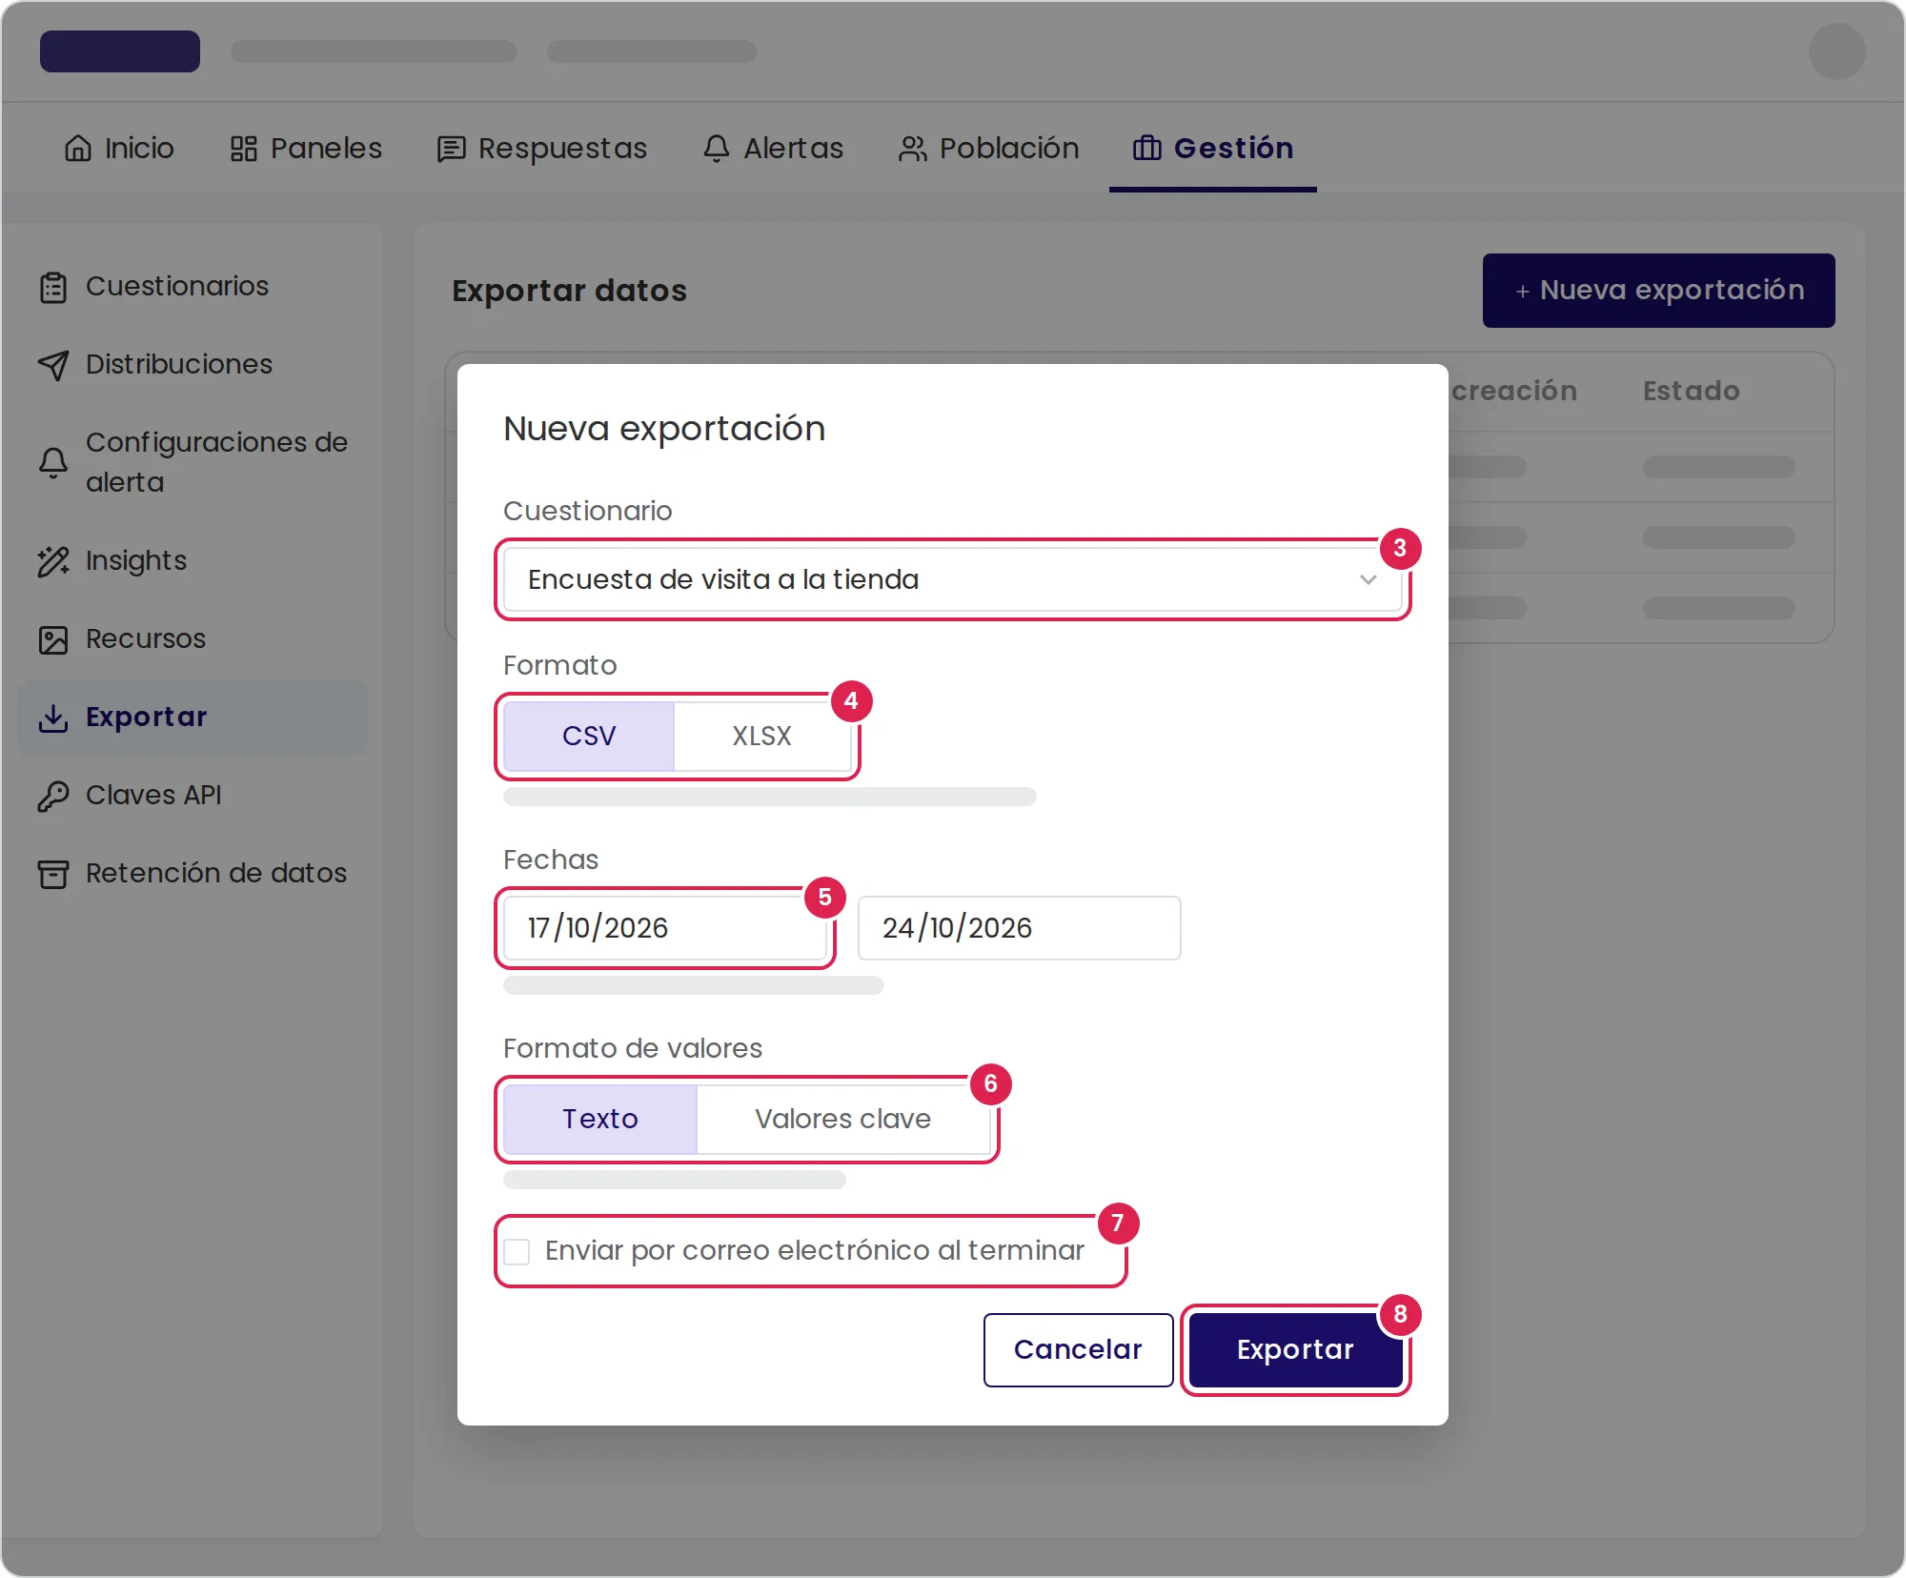Switch to the Respuestas tab
1906x1578 pixels.
(x=541, y=149)
